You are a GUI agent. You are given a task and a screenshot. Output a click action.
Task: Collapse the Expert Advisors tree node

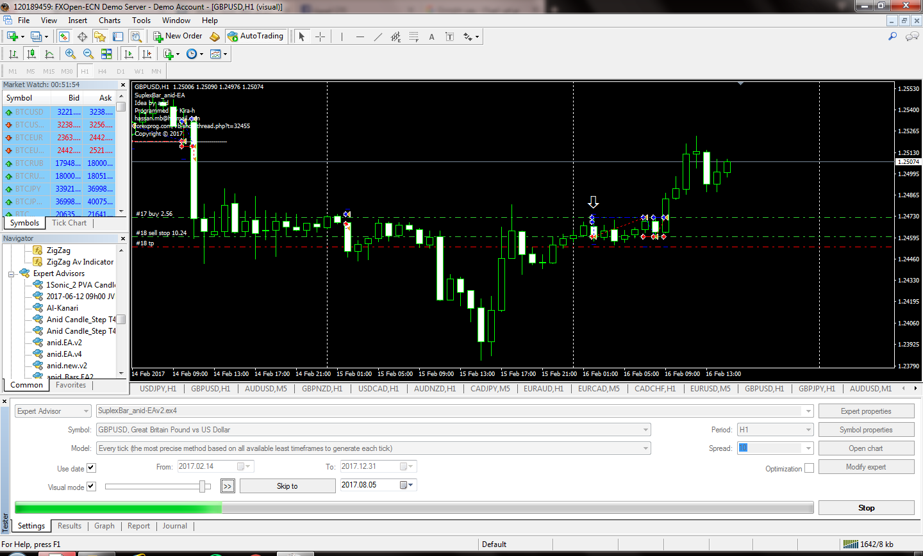[12, 274]
